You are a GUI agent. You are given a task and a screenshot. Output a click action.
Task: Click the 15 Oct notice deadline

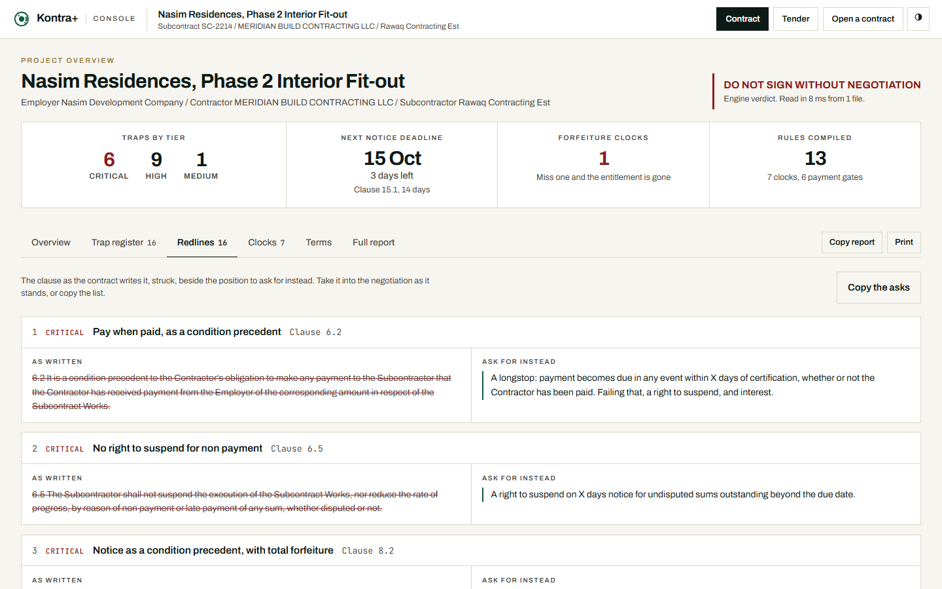point(392,158)
